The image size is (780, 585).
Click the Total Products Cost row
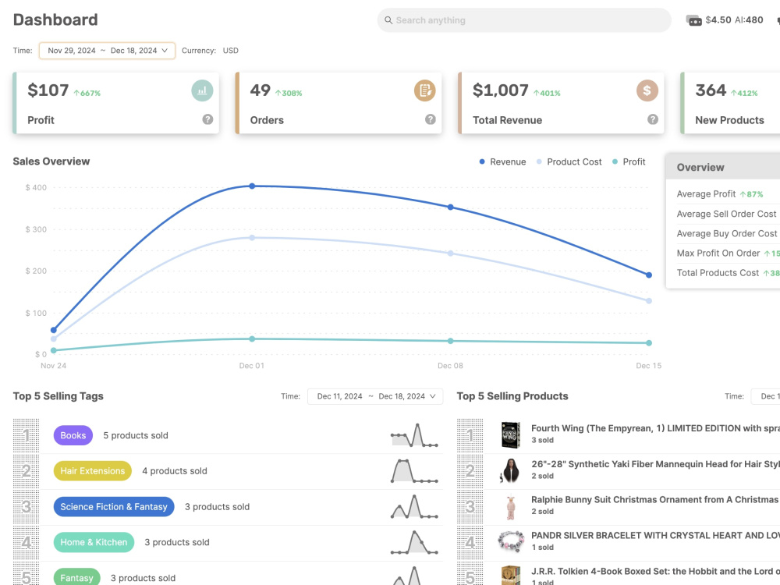[x=729, y=272]
